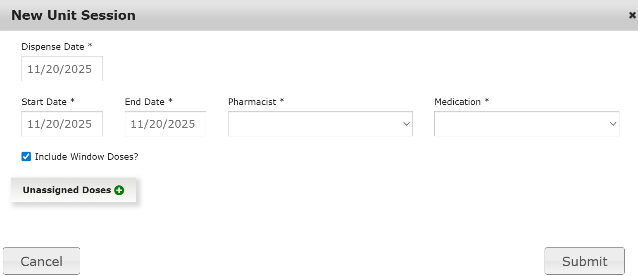Select the End Date input box
This screenshot has height=276, width=638.
pos(165,124)
